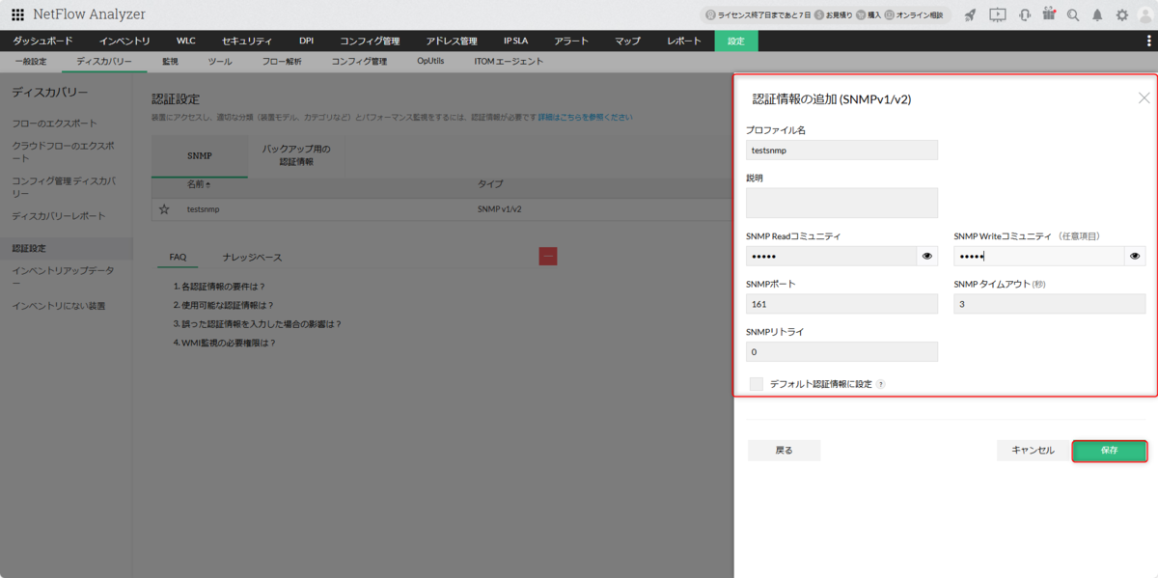Select the SNMP credentials tab
Viewport: 1158px width, 578px height.
(200, 155)
